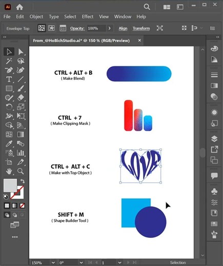Swap fill and stroke arrows
The image size is (223, 266).
click(23, 181)
